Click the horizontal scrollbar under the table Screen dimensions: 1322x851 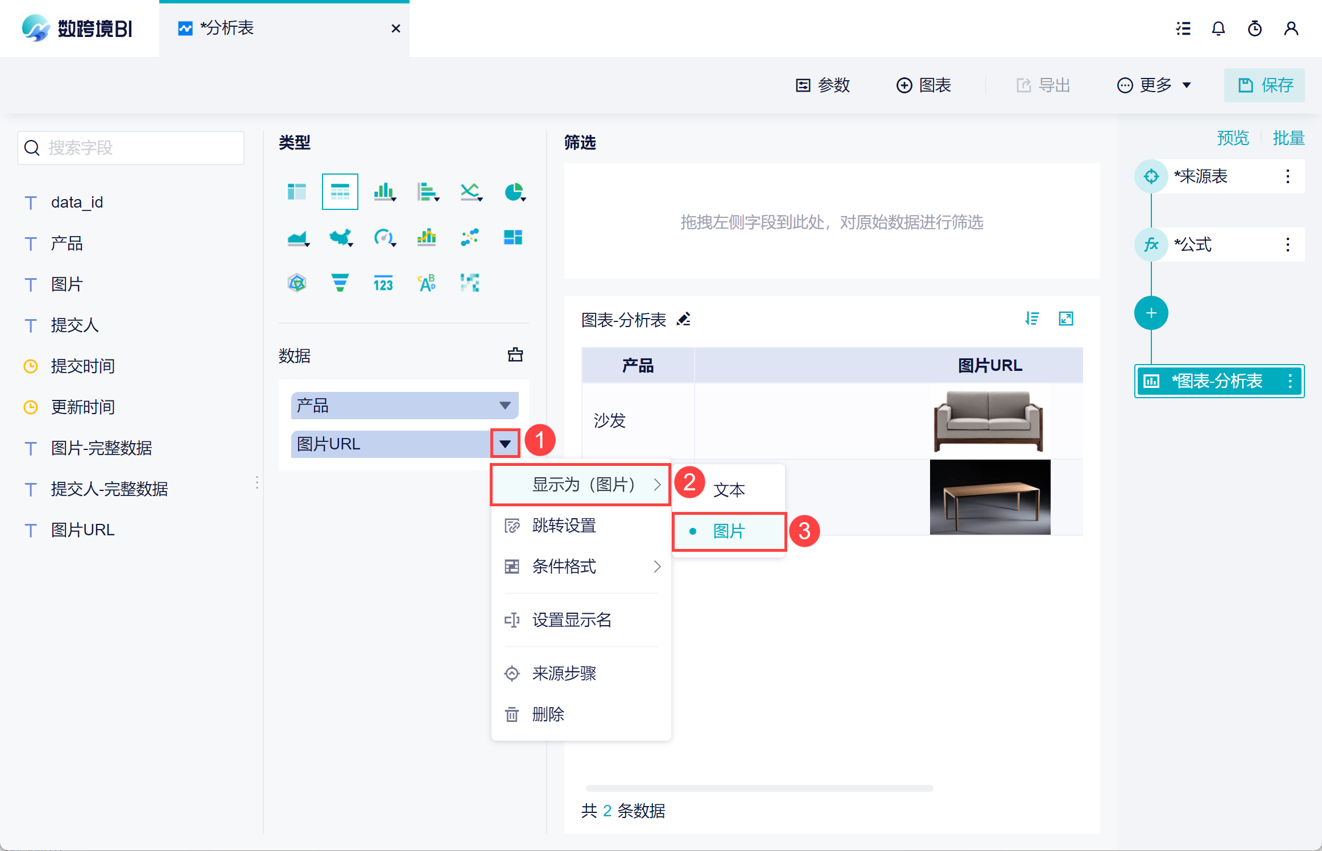point(759,788)
